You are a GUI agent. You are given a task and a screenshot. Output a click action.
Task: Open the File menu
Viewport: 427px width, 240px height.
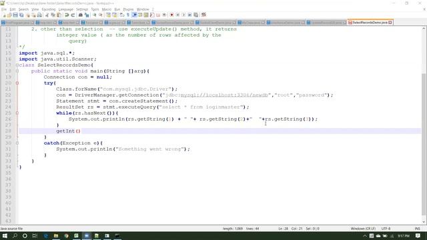[4, 9]
